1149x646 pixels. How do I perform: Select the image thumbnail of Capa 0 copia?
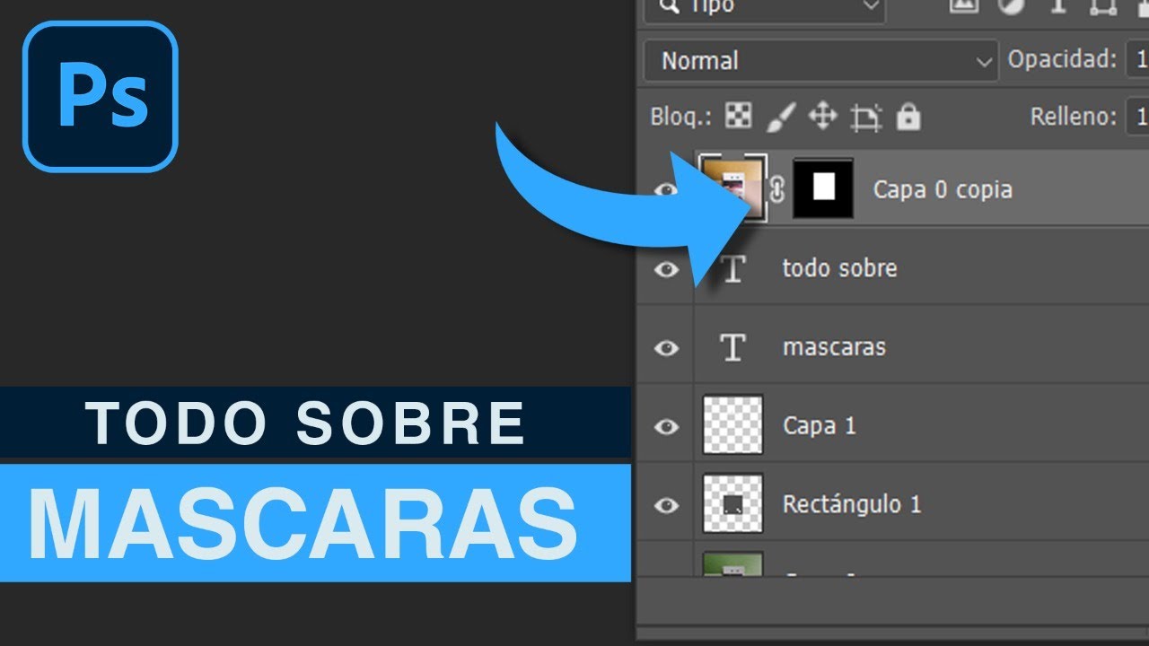[x=732, y=188]
